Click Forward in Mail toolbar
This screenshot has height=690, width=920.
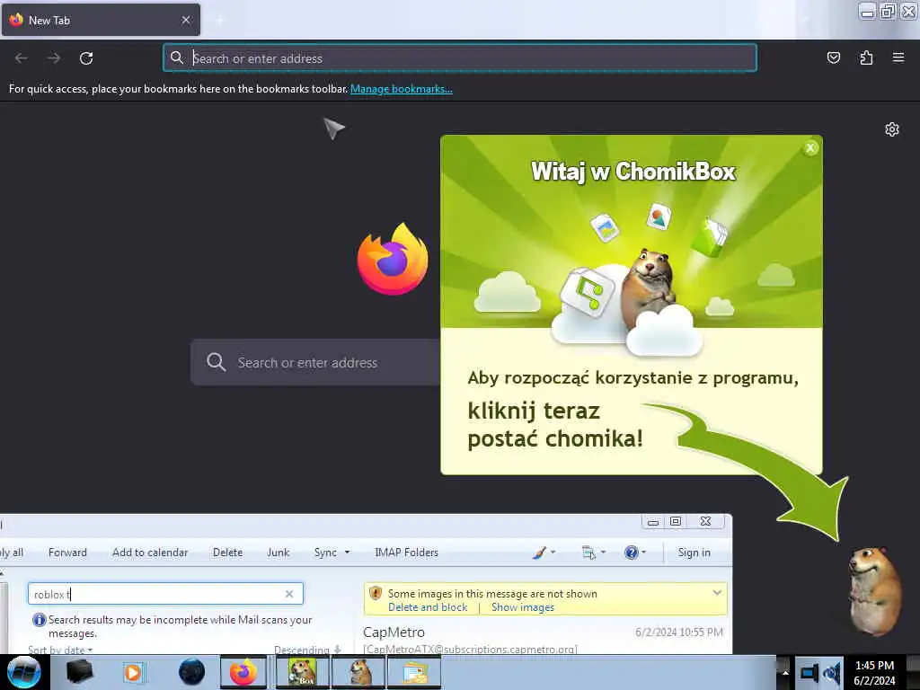click(x=67, y=553)
